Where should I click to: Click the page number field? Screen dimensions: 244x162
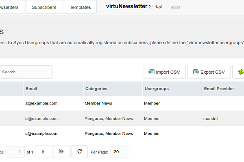[15, 152]
